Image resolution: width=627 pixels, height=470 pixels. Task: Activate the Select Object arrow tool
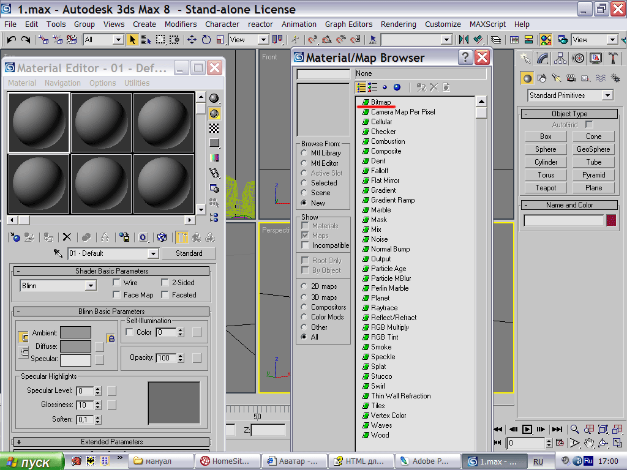[132, 40]
